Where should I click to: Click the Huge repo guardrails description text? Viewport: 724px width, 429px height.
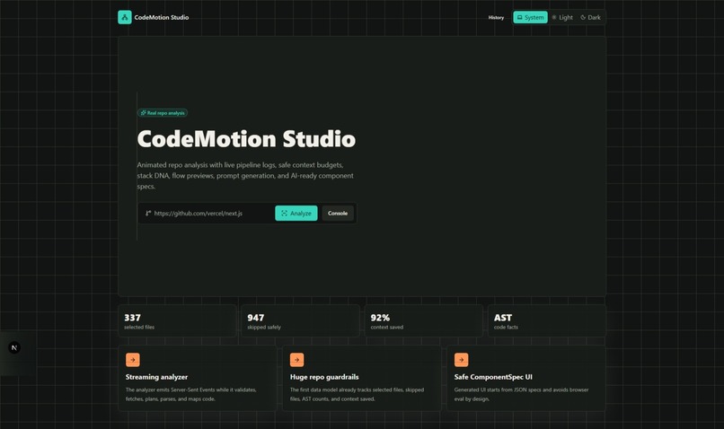pyautogui.click(x=357, y=394)
